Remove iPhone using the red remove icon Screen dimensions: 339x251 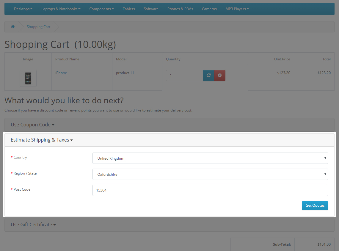click(220, 76)
